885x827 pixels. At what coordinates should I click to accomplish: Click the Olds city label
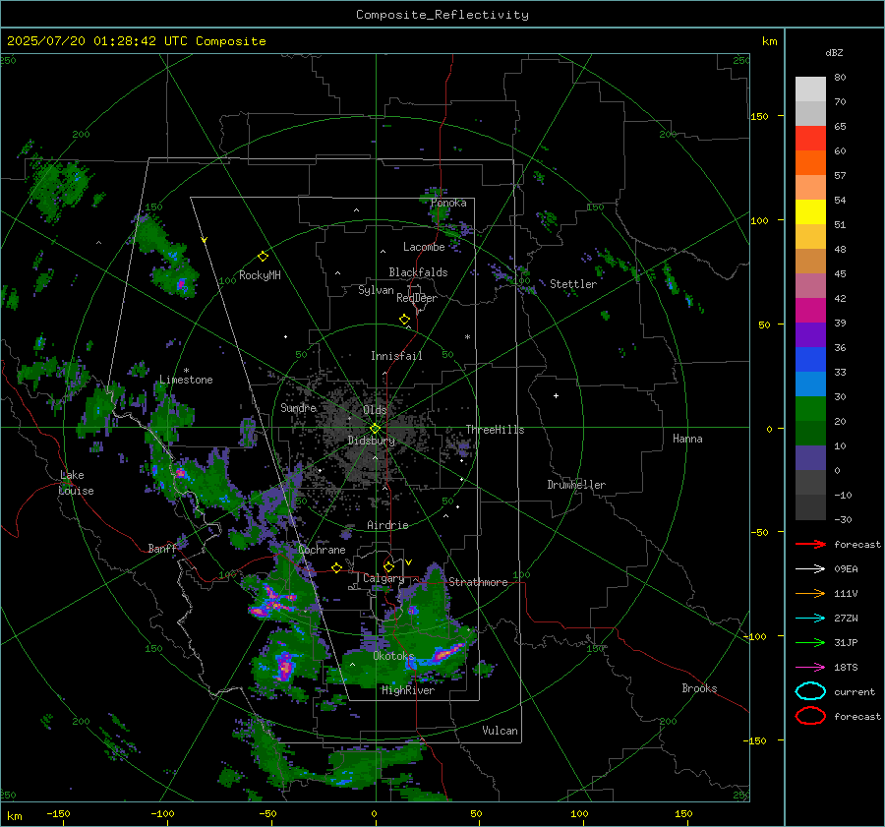pyautogui.click(x=375, y=410)
